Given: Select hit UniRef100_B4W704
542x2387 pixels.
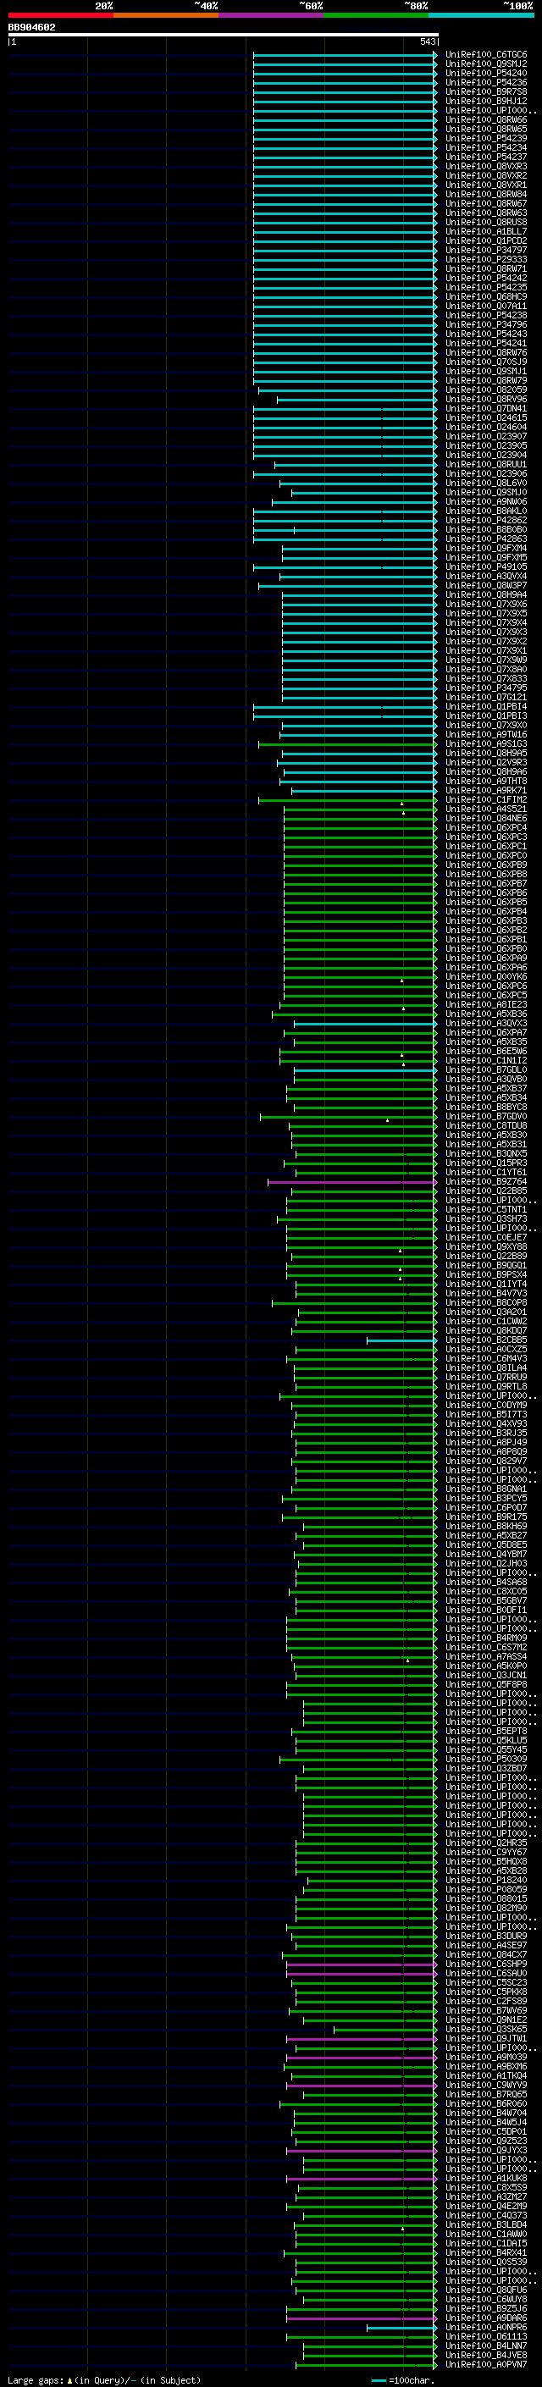Looking at the screenshot, I should pyautogui.click(x=486, y=2113).
